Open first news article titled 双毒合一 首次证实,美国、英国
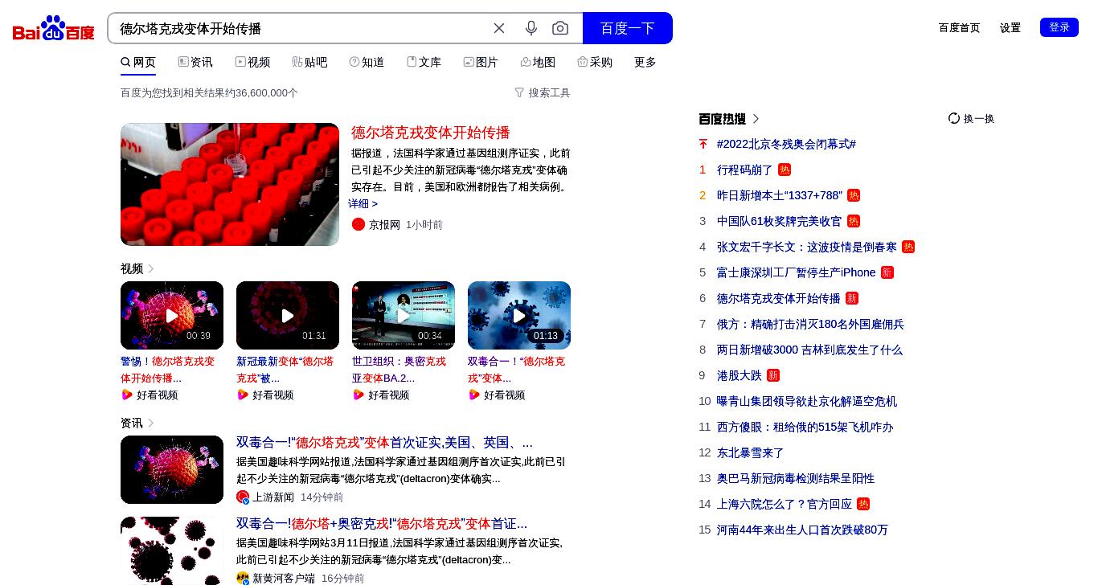Viewport: 1098px width, 585px height. [x=384, y=443]
